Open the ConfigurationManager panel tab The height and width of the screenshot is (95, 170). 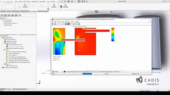[x=9, y=16]
